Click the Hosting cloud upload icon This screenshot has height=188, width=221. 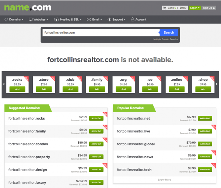tap(56, 20)
